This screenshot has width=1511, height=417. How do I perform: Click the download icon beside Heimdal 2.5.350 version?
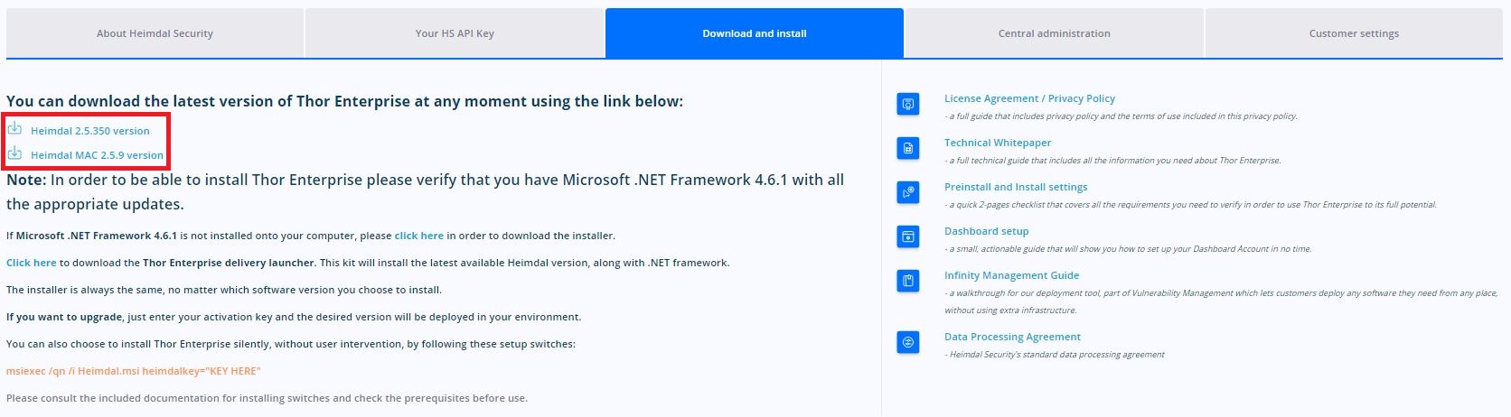coord(14,129)
